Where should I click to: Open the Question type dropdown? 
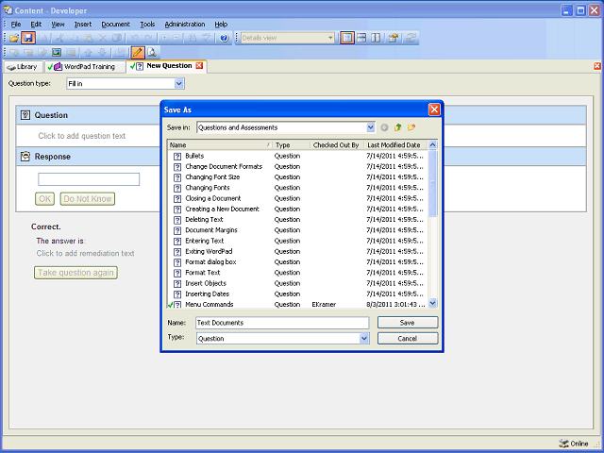(178, 84)
